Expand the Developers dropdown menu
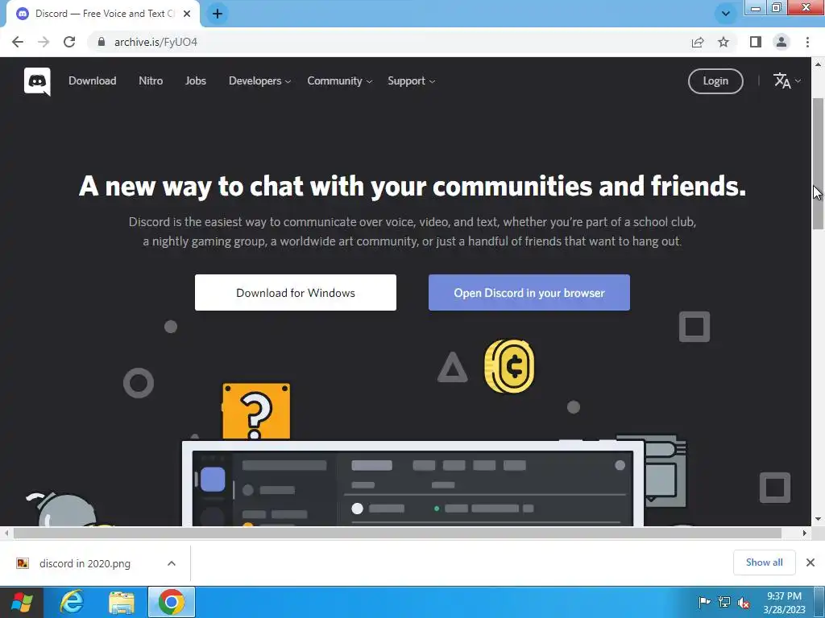 click(259, 81)
